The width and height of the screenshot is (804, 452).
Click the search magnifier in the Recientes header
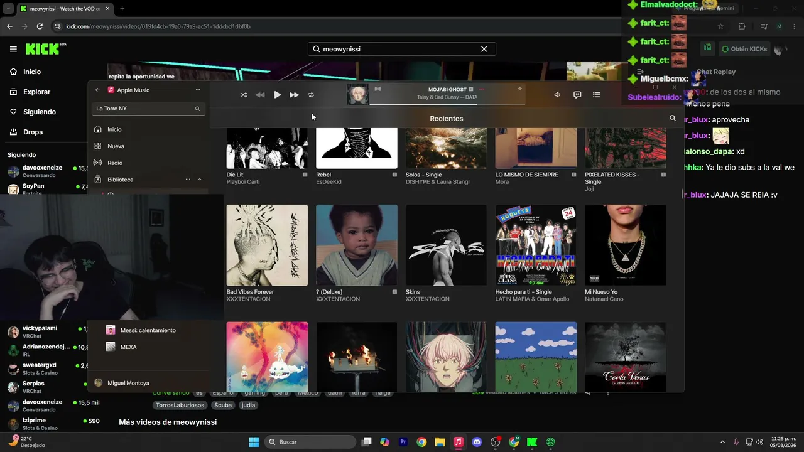tap(673, 118)
